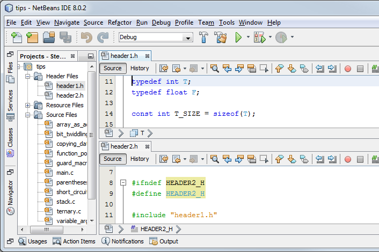Click the Projects panel horizontal scrollbar thumb
This screenshot has height=252, width=379.
(x=47, y=229)
